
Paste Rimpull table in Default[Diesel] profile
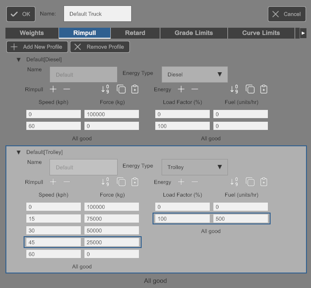[135, 89]
